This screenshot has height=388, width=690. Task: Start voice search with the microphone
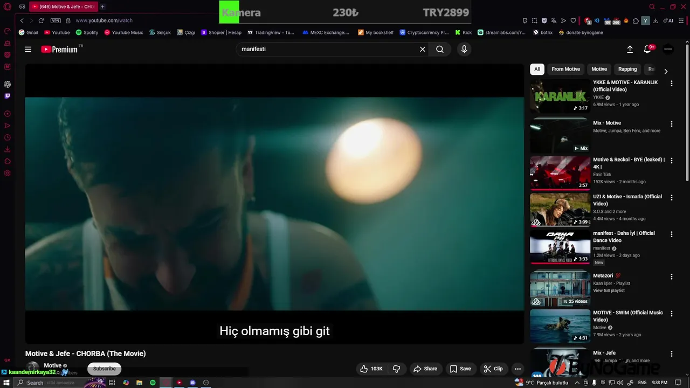pyautogui.click(x=464, y=49)
